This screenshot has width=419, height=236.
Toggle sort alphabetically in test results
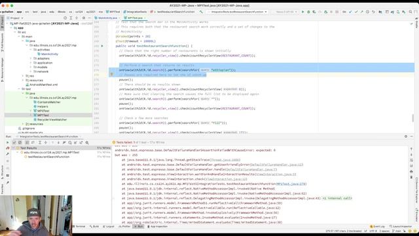[x=27, y=143]
